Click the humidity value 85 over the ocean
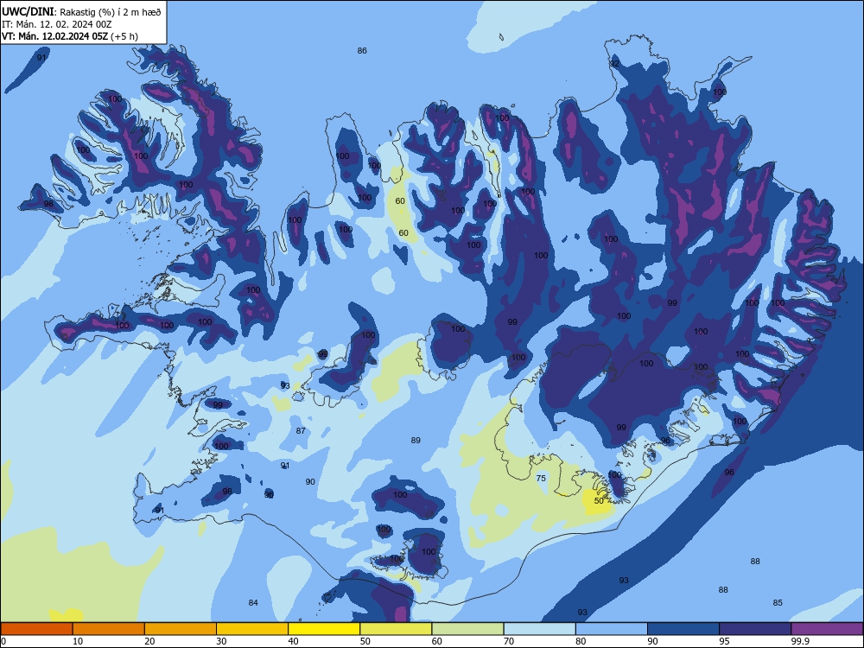Screen dimensions: 864x648 point(778,603)
